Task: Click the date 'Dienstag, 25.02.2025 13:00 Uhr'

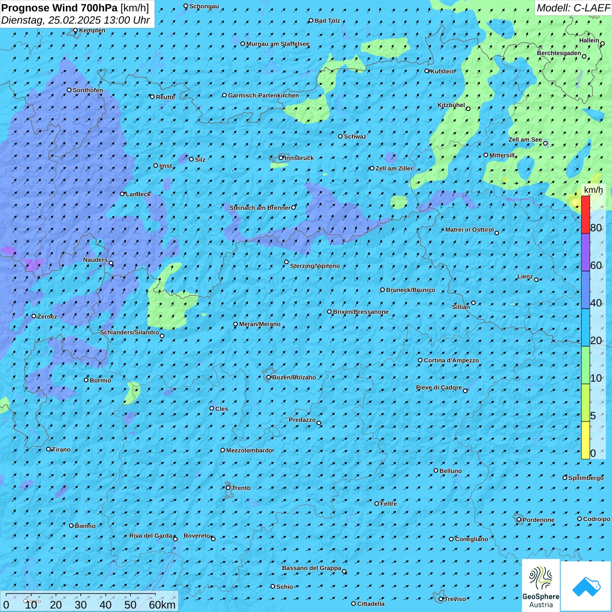Action: tap(76, 21)
